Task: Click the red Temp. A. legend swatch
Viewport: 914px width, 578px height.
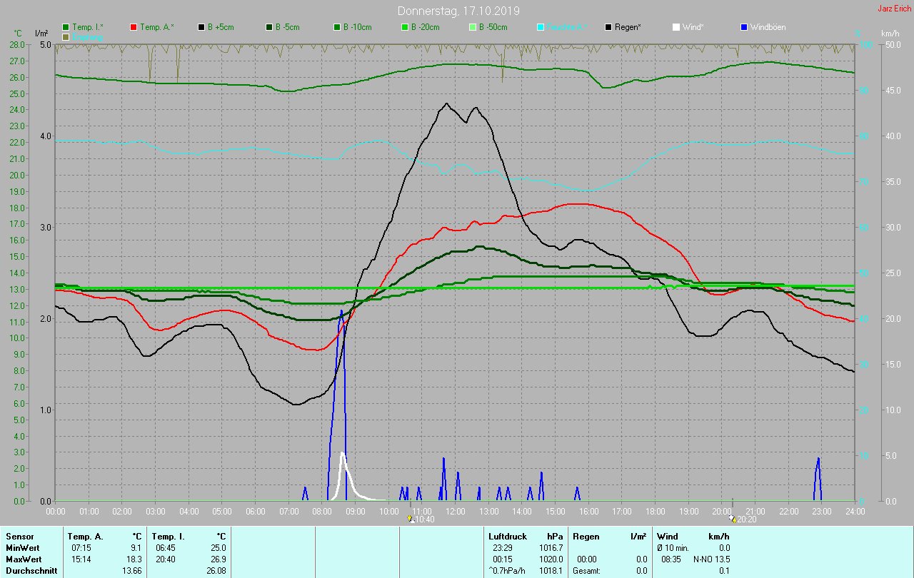Action: tap(134, 27)
